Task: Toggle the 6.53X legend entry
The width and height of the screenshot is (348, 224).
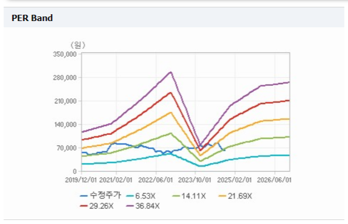Action: 140,196
